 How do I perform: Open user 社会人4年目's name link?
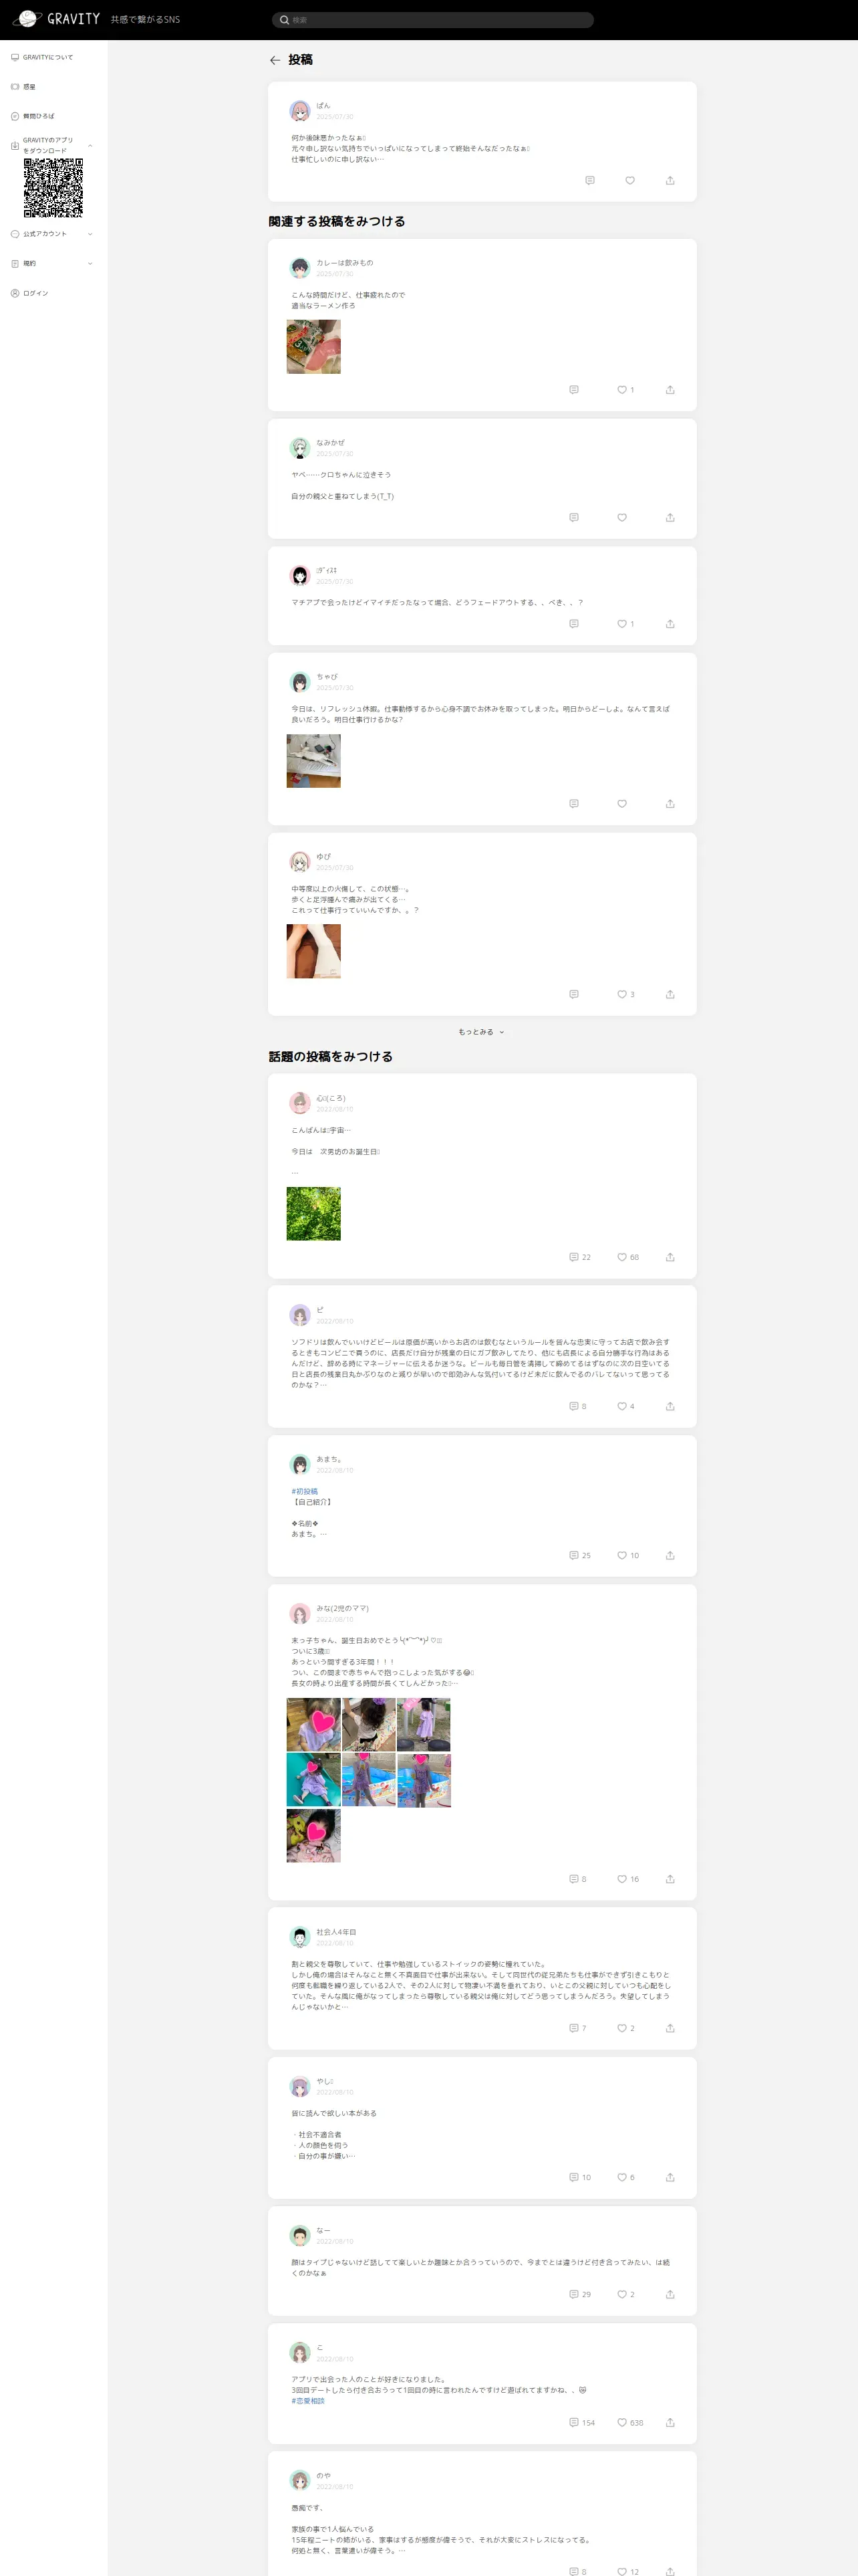(335, 1932)
